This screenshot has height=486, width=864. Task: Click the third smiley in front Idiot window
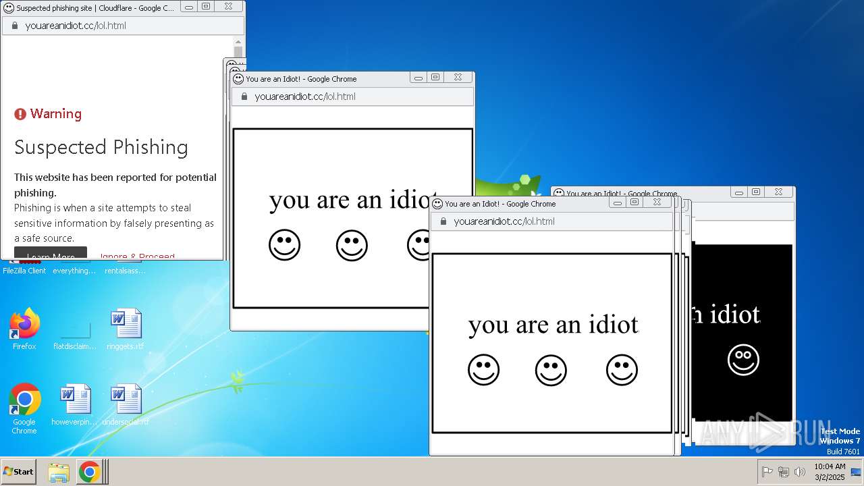(x=622, y=370)
